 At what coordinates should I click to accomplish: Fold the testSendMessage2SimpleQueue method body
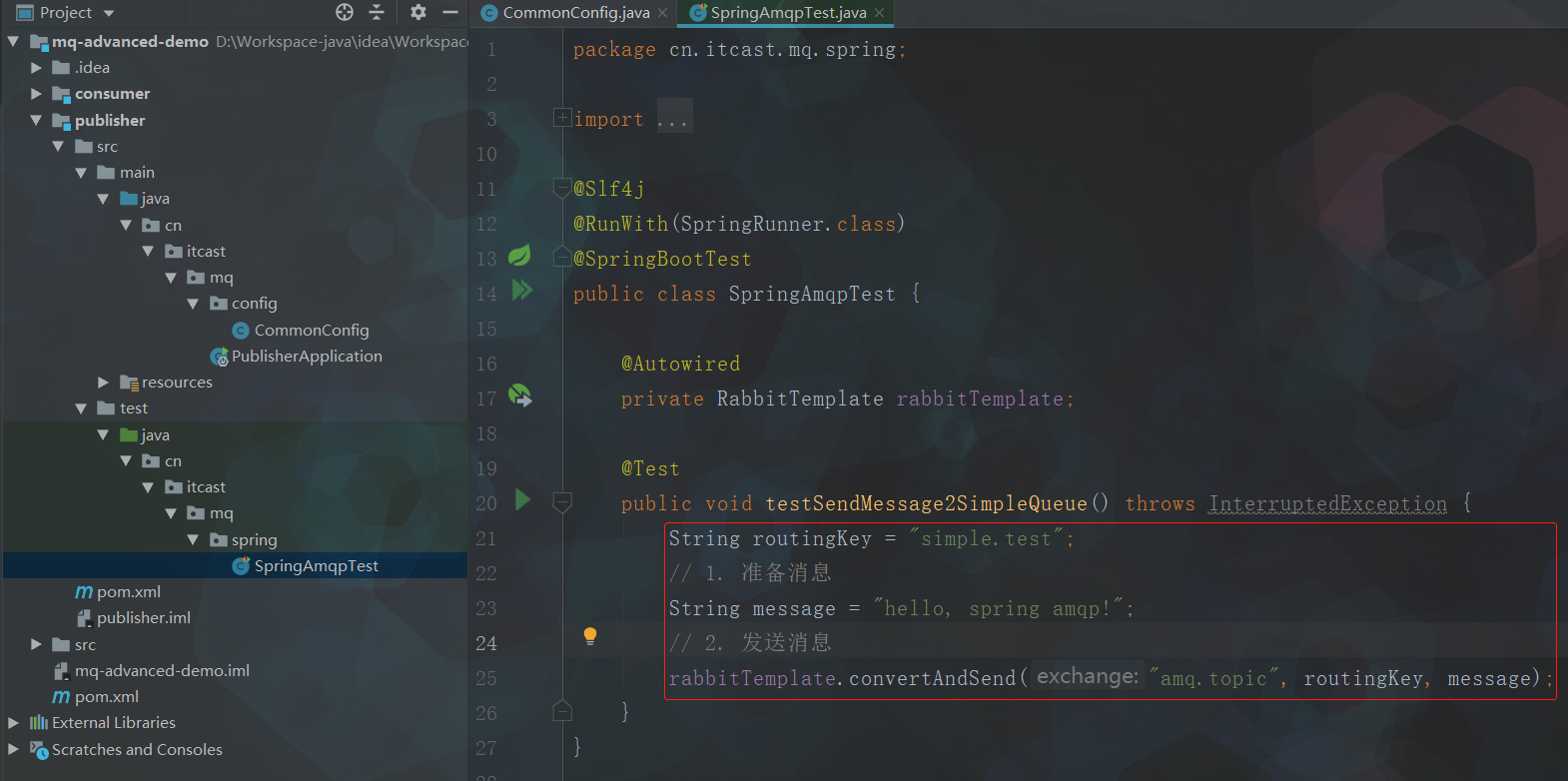[562, 502]
